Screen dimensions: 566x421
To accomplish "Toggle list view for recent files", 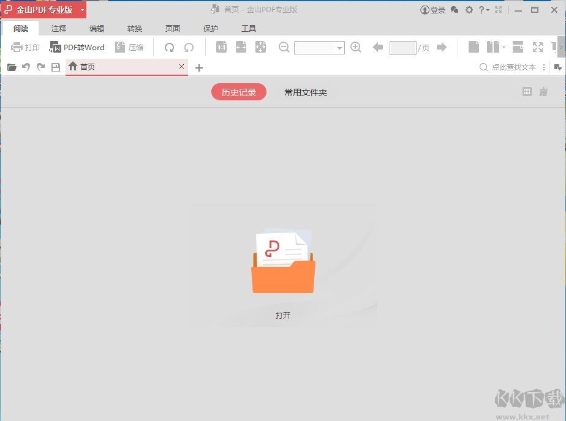I will (x=544, y=91).
